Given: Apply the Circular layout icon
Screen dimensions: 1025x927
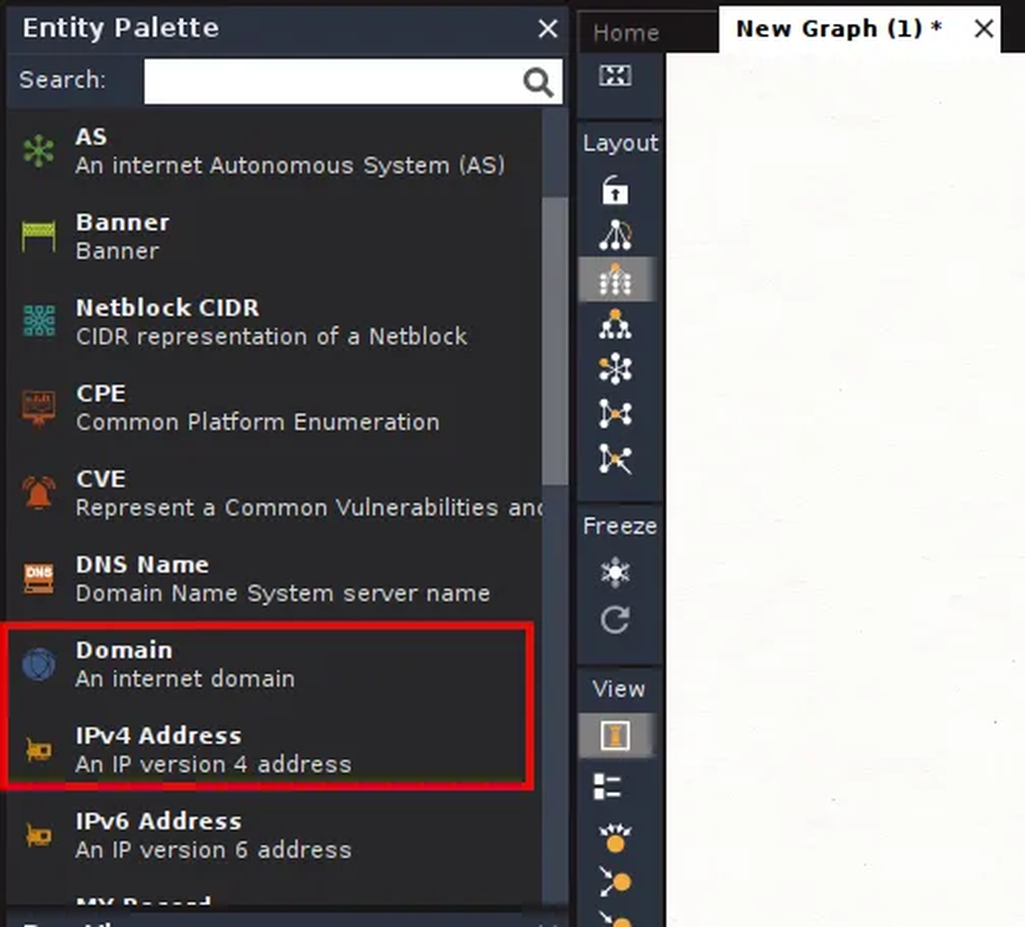Looking at the screenshot, I should click(617, 368).
